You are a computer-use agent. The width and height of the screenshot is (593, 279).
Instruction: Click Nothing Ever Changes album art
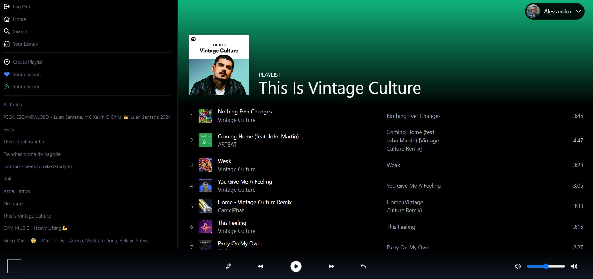[x=206, y=116]
